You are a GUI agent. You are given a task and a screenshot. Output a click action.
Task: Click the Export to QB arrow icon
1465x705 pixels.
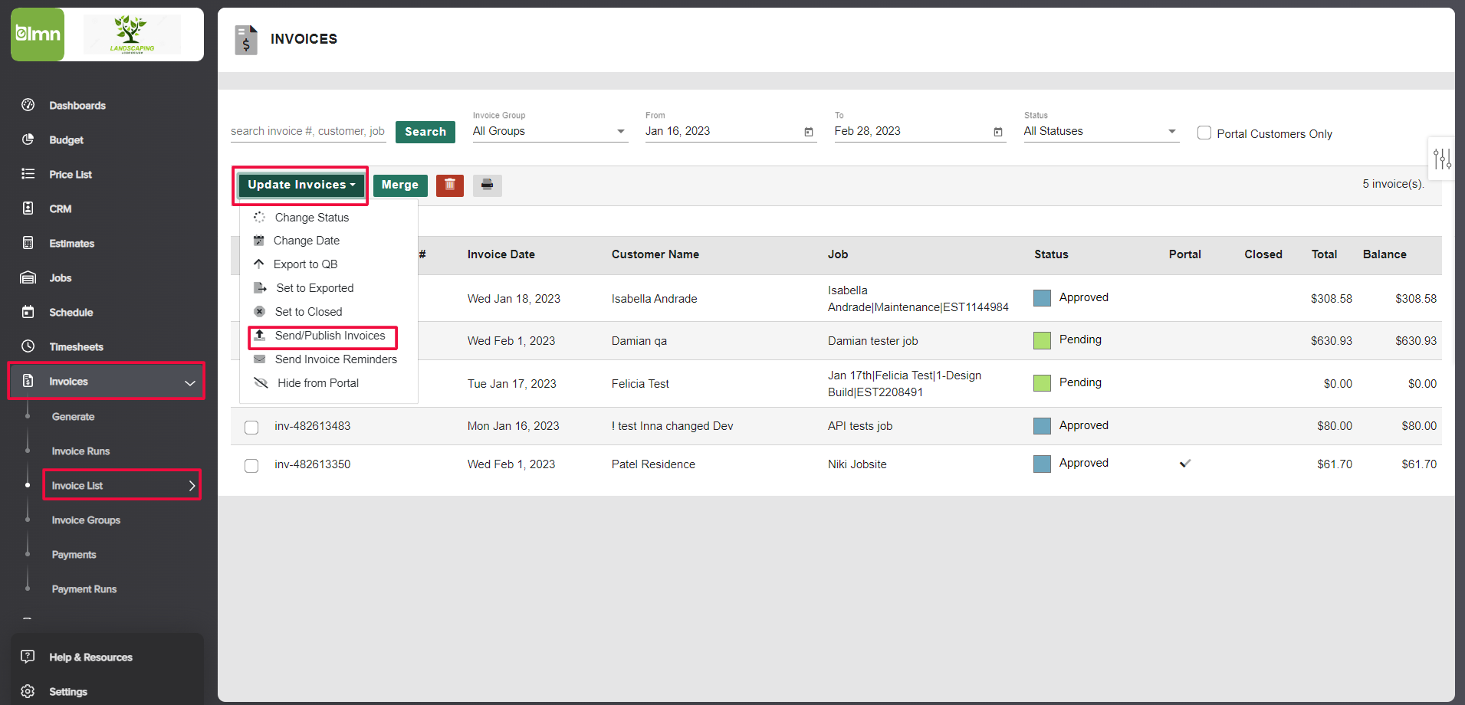coord(259,264)
